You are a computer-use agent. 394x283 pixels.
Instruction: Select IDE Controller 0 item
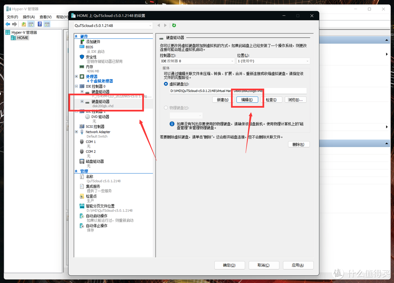96,86
